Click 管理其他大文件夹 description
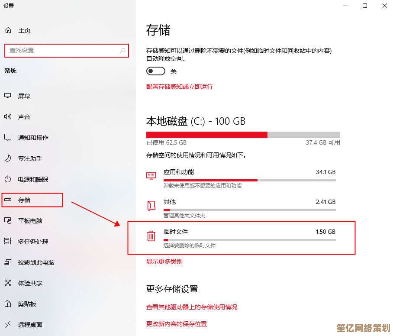Viewport: 393px width, 336px height. coord(184,215)
